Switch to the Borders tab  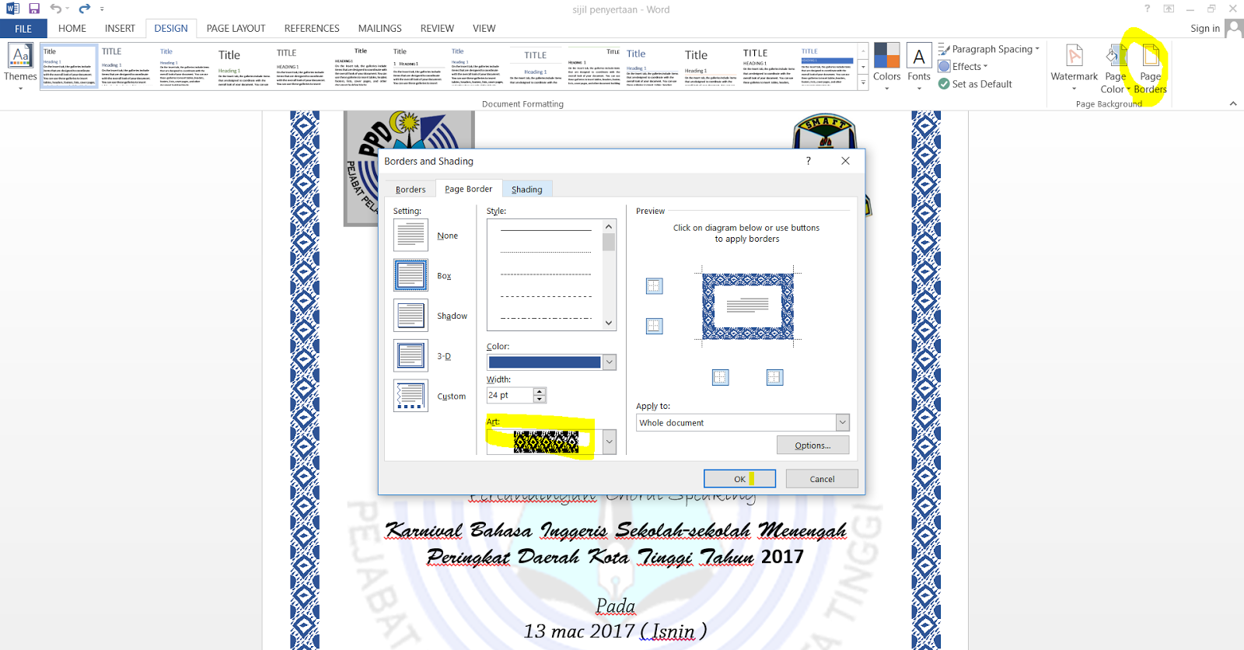point(411,189)
